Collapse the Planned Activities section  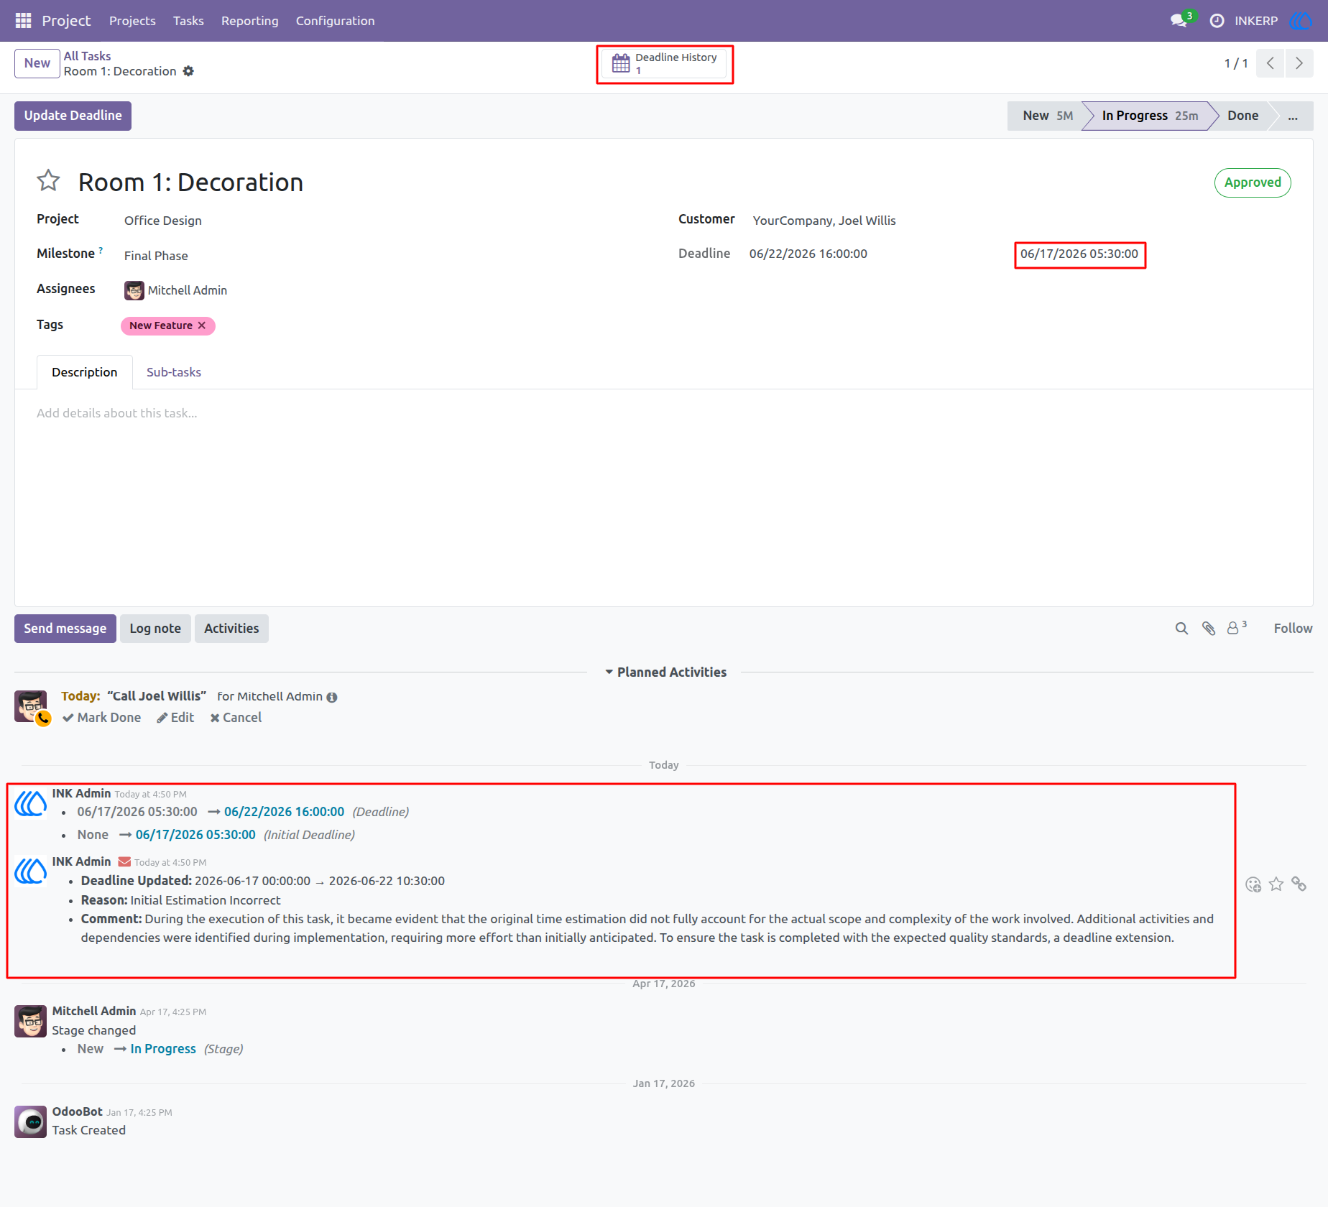point(665,672)
